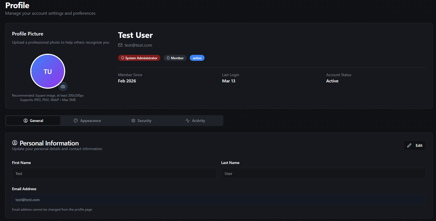Viewport: 436px width, 221px height.
Task: Open the General tab
Action: pyautogui.click(x=33, y=121)
